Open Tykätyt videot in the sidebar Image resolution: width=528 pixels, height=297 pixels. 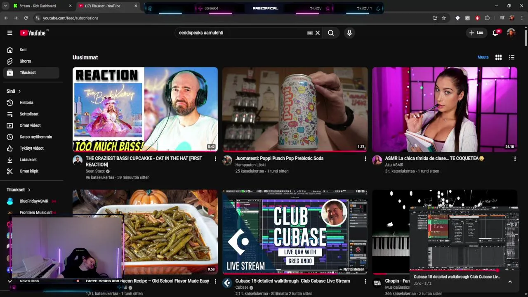31,148
